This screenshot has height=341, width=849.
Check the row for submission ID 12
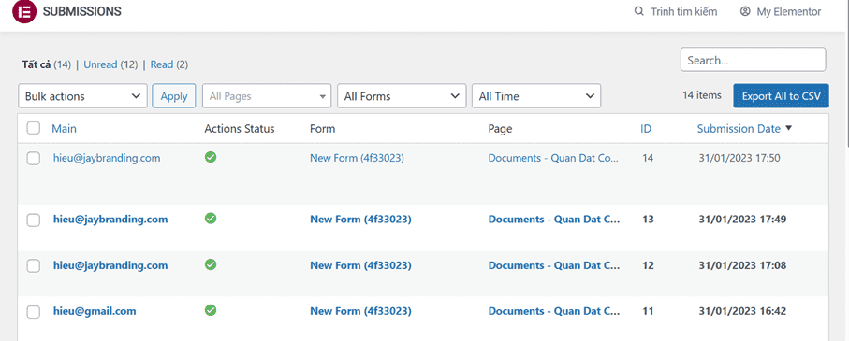pos(34,266)
